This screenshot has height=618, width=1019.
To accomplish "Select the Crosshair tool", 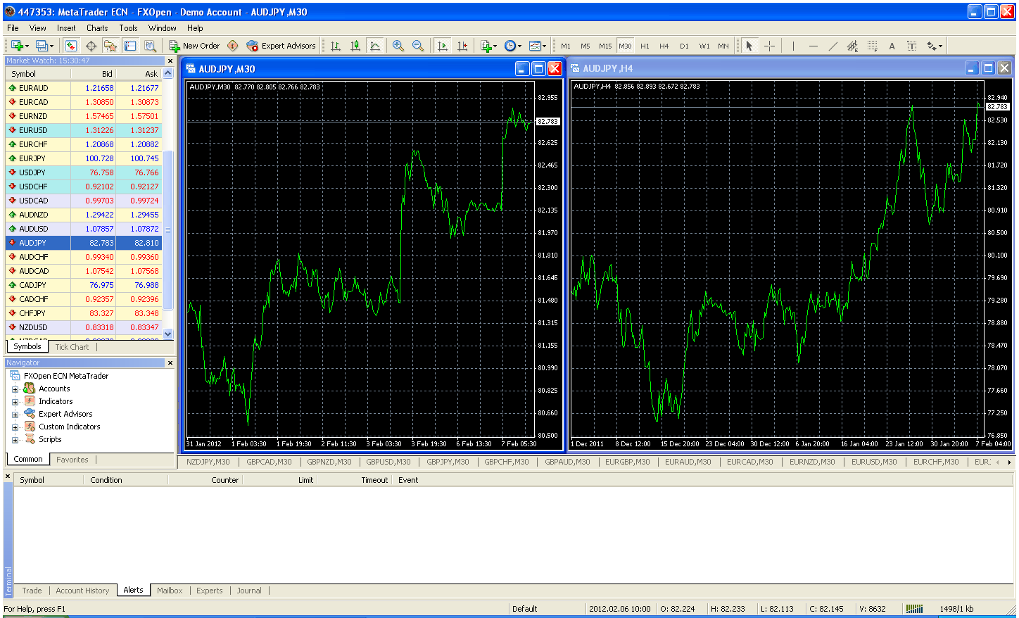I will 770,46.
